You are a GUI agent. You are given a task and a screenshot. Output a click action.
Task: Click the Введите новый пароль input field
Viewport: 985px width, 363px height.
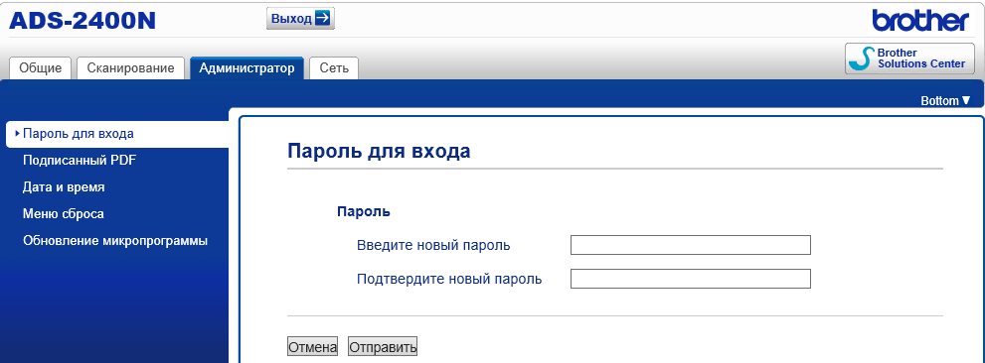691,245
